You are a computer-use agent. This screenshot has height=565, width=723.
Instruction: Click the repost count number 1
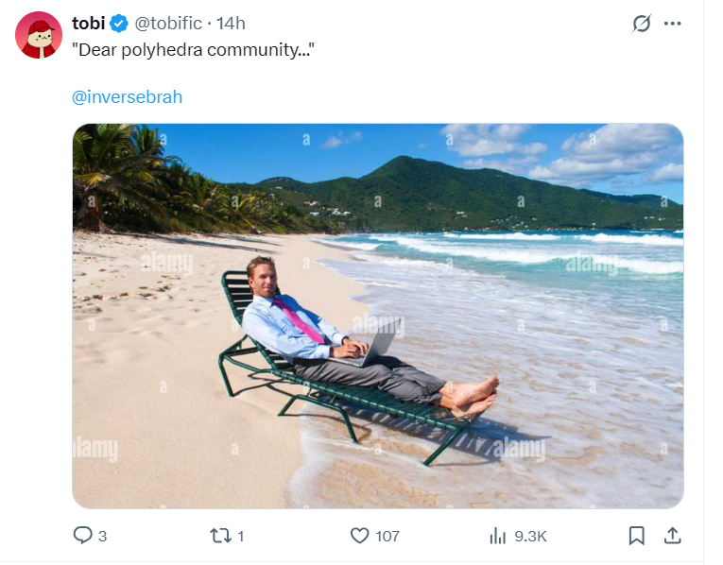coord(240,536)
